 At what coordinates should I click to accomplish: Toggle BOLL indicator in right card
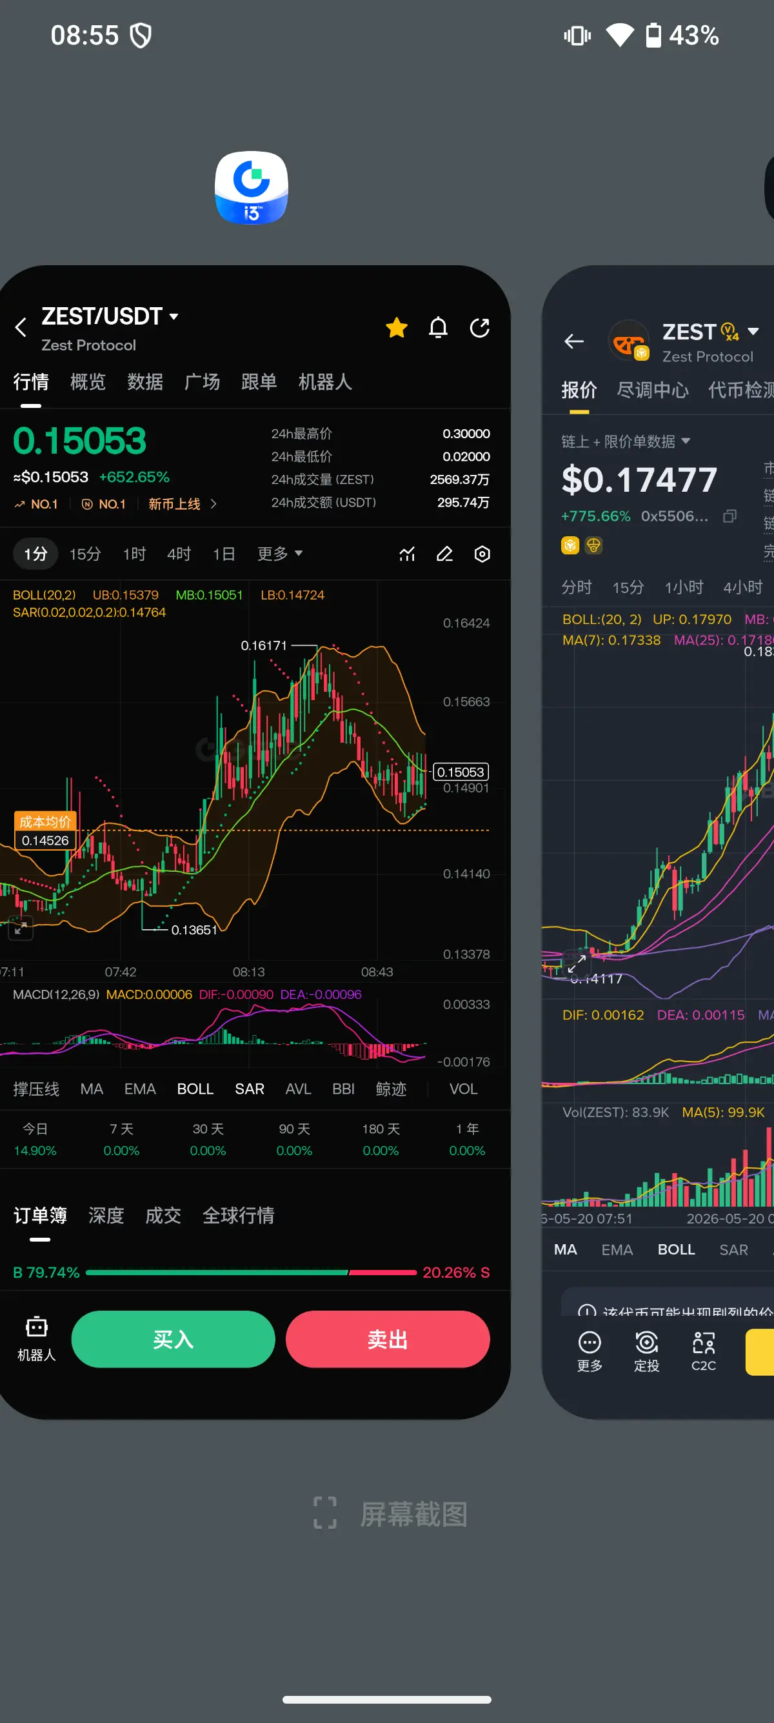tap(677, 1249)
